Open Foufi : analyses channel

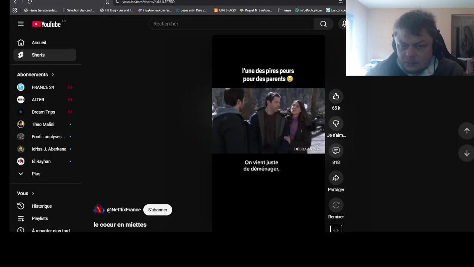point(45,136)
